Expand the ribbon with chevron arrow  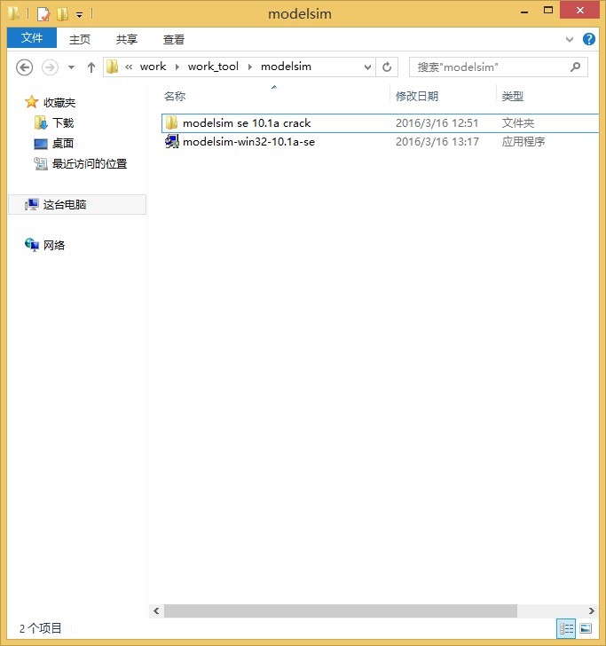coord(570,40)
